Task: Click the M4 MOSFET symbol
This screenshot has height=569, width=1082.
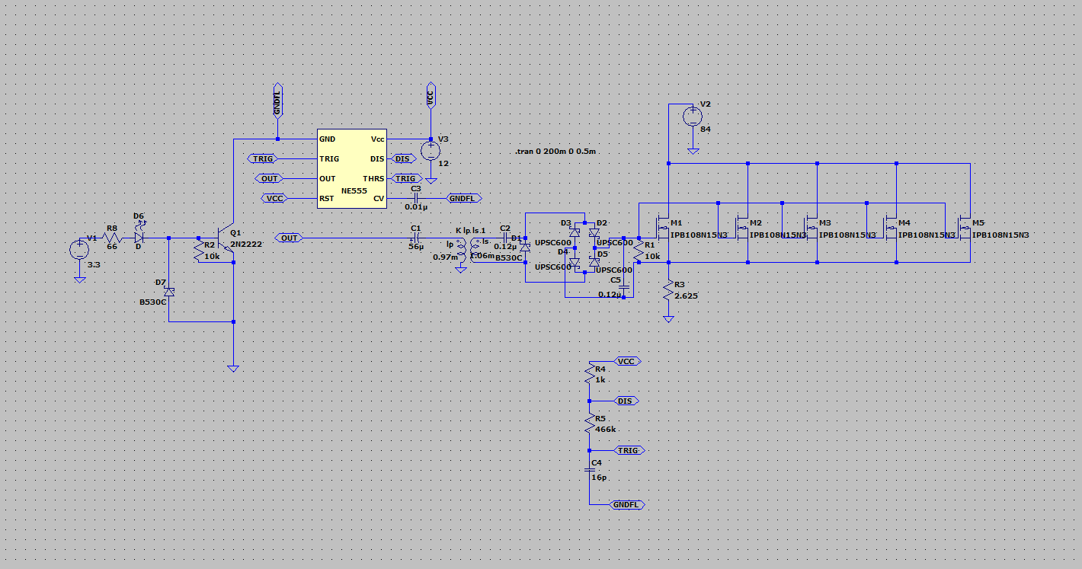Action: (891, 226)
